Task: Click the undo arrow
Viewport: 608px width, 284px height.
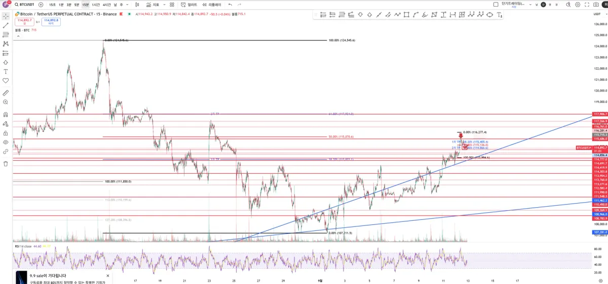Action: pyautogui.click(x=231, y=5)
